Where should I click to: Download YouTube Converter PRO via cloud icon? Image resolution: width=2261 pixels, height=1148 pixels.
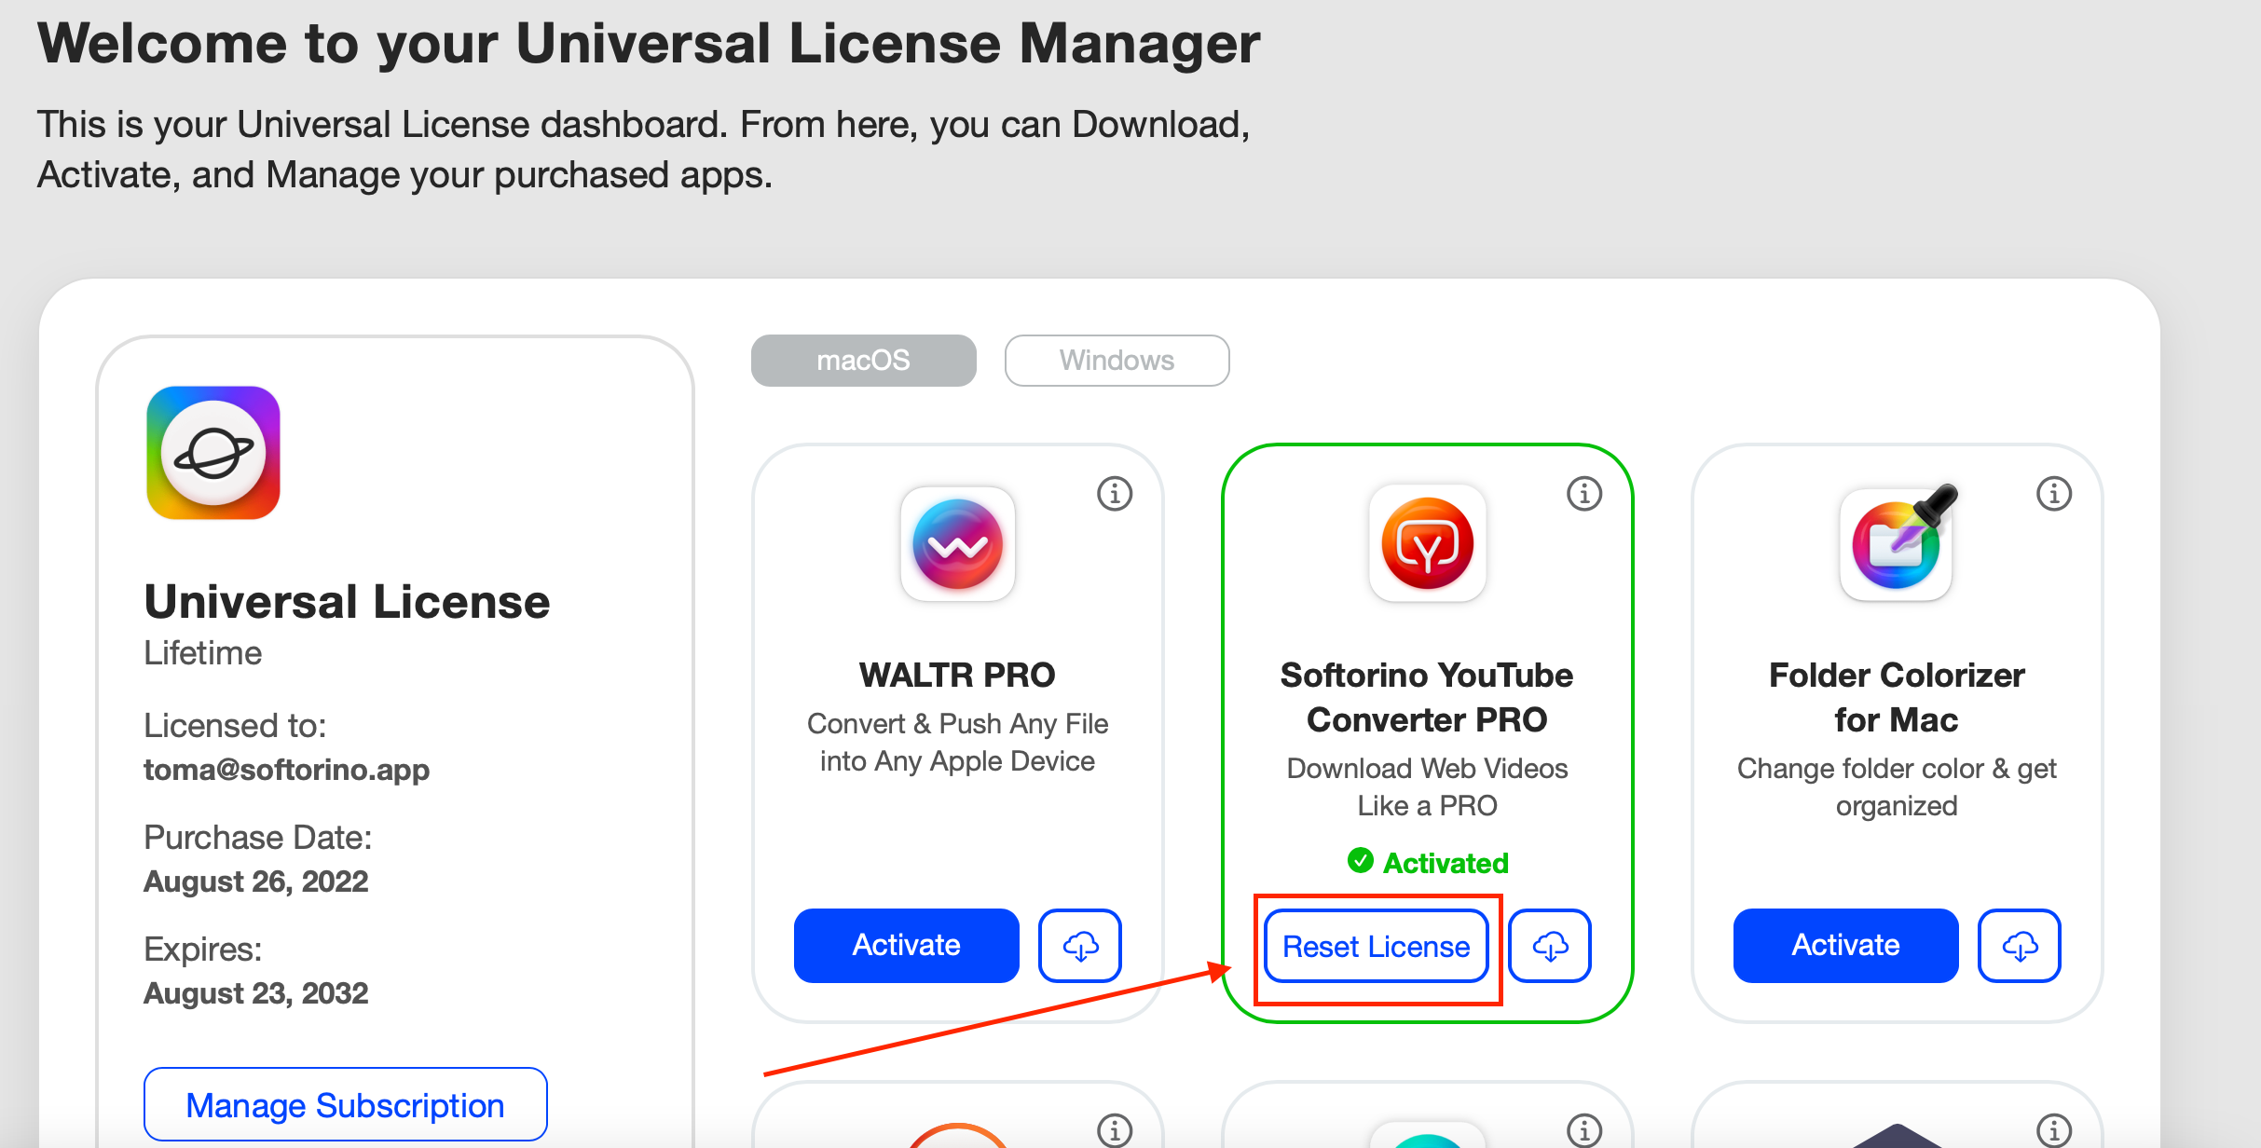1550,946
